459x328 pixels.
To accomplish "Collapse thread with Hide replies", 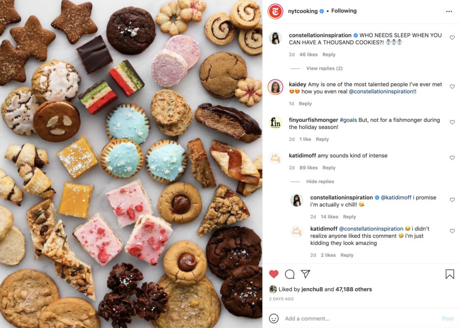I will coord(320,182).
